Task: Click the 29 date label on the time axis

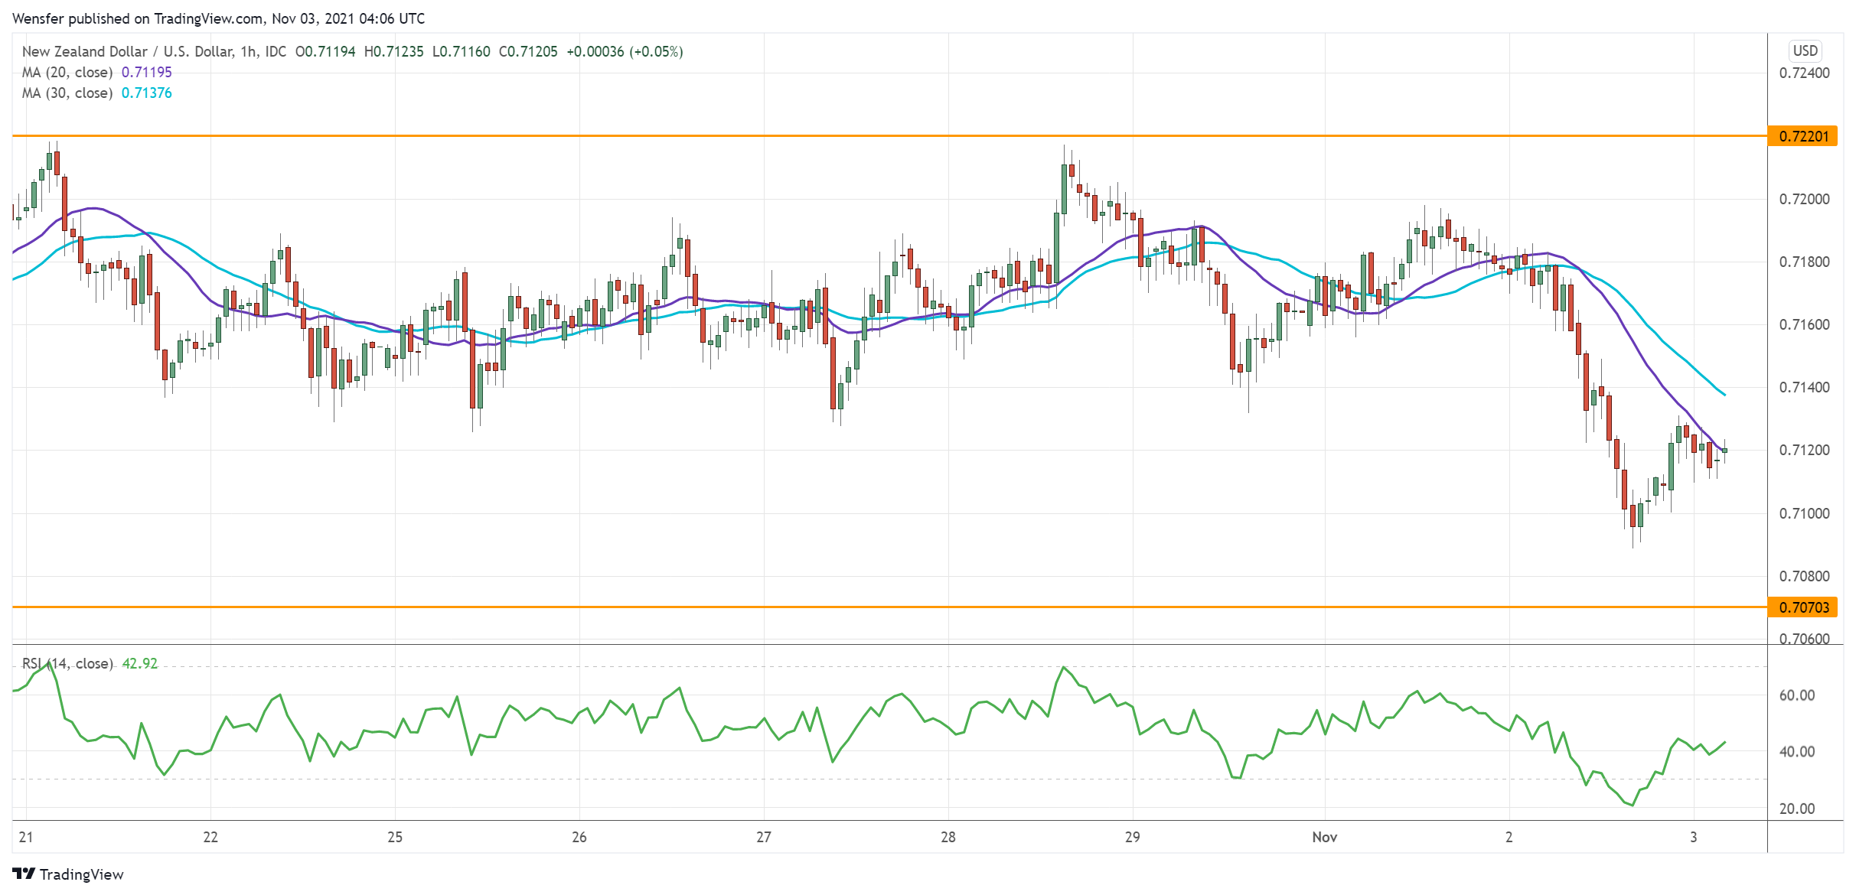Action: [1132, 837]
